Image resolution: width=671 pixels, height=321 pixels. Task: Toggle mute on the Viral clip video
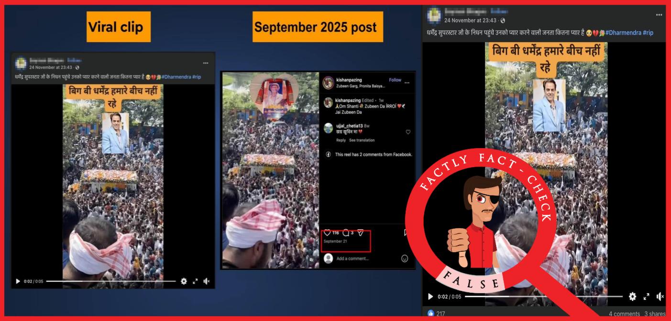[x=207, y=281]
